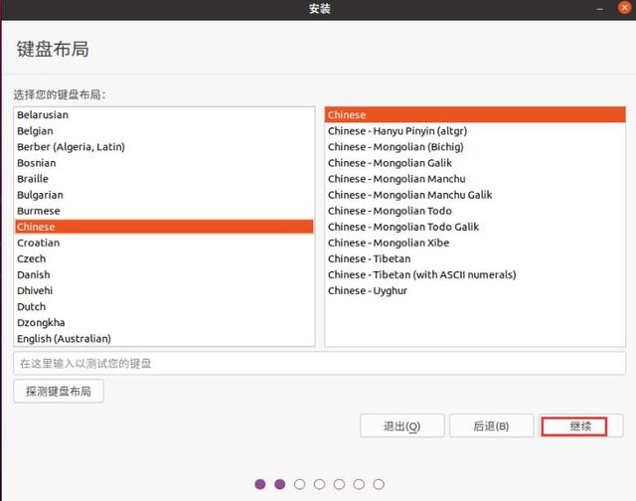Choose Chinese - Uyghur layout variant
This screenshot has width=636, height=501.
pos(475,290)
